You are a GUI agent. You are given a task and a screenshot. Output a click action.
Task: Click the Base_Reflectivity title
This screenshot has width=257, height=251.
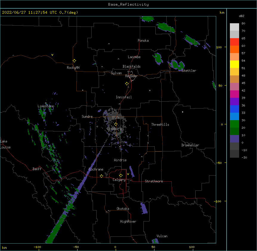point(128,4)
